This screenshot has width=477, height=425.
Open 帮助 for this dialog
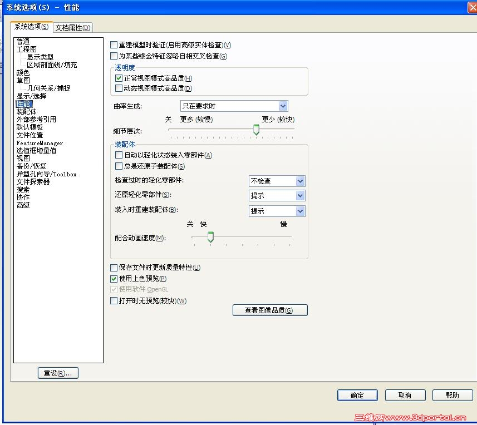453,395
